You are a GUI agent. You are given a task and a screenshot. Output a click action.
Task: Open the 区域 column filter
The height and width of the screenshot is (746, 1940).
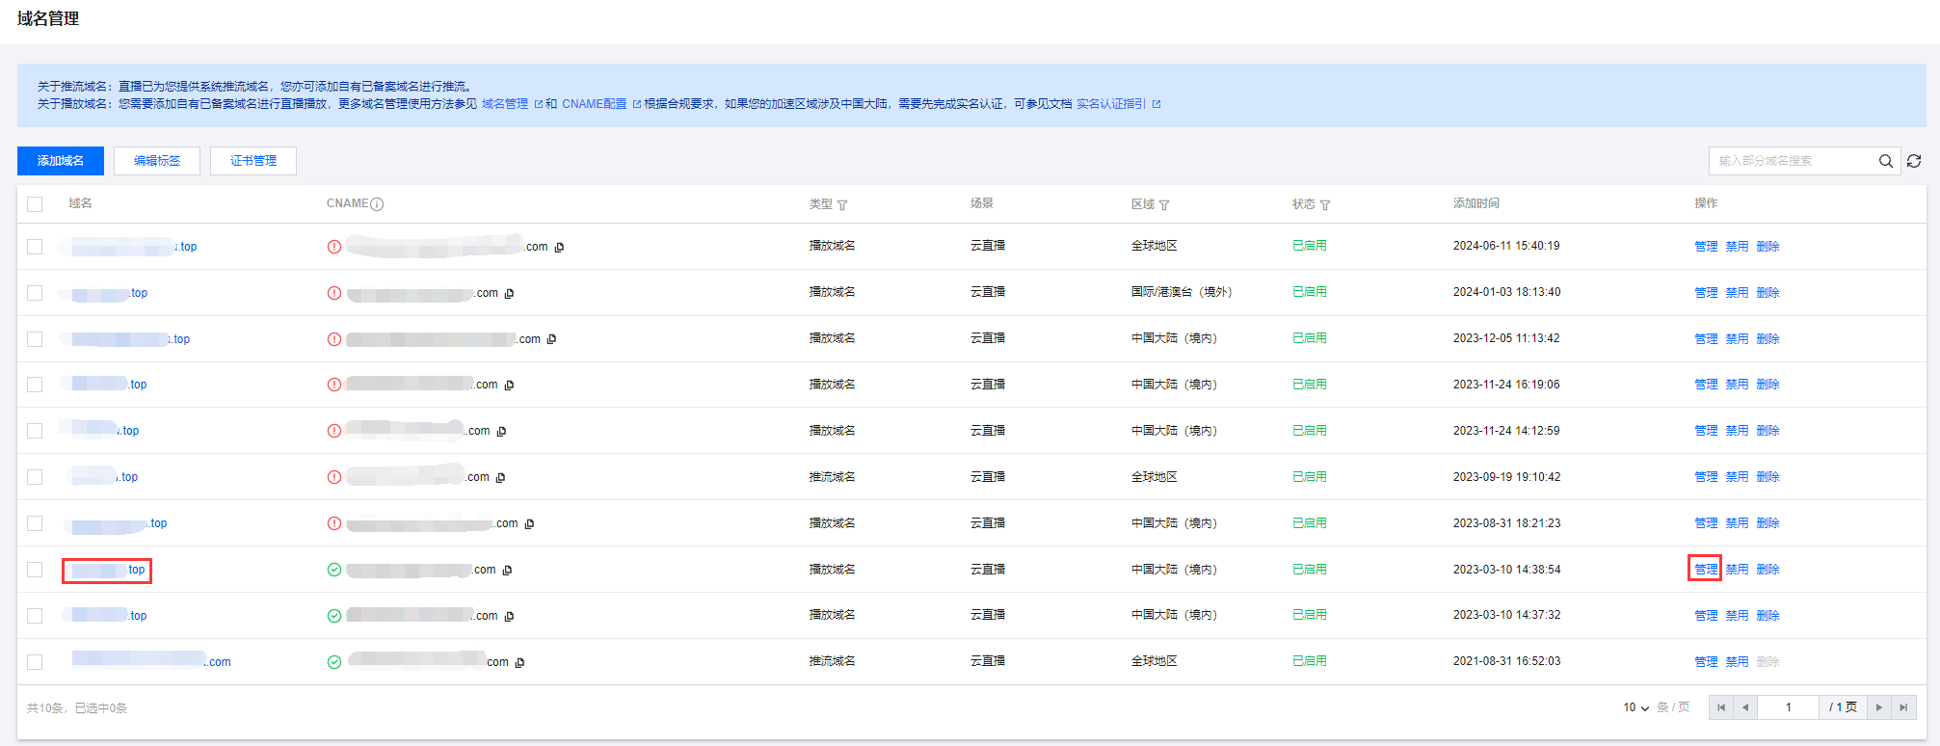pyautogui.click(x=1164, y=205)
